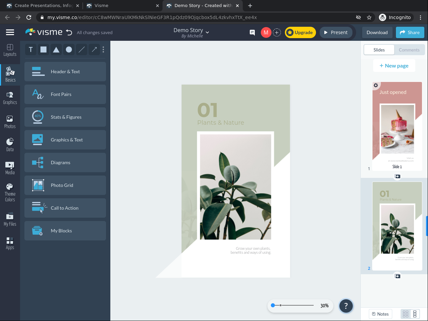Expand the Photo Grid block category

(x=65, y=185)
